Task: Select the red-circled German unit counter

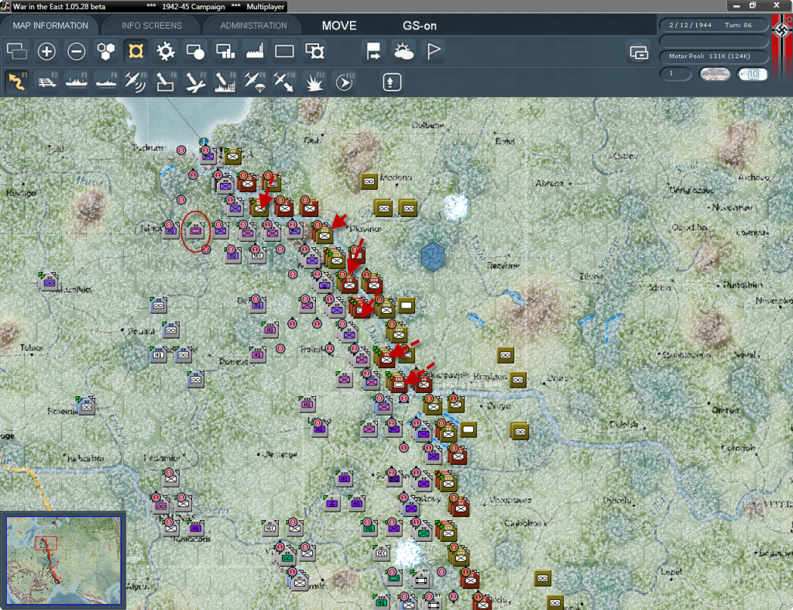Action: coord(196,231)
